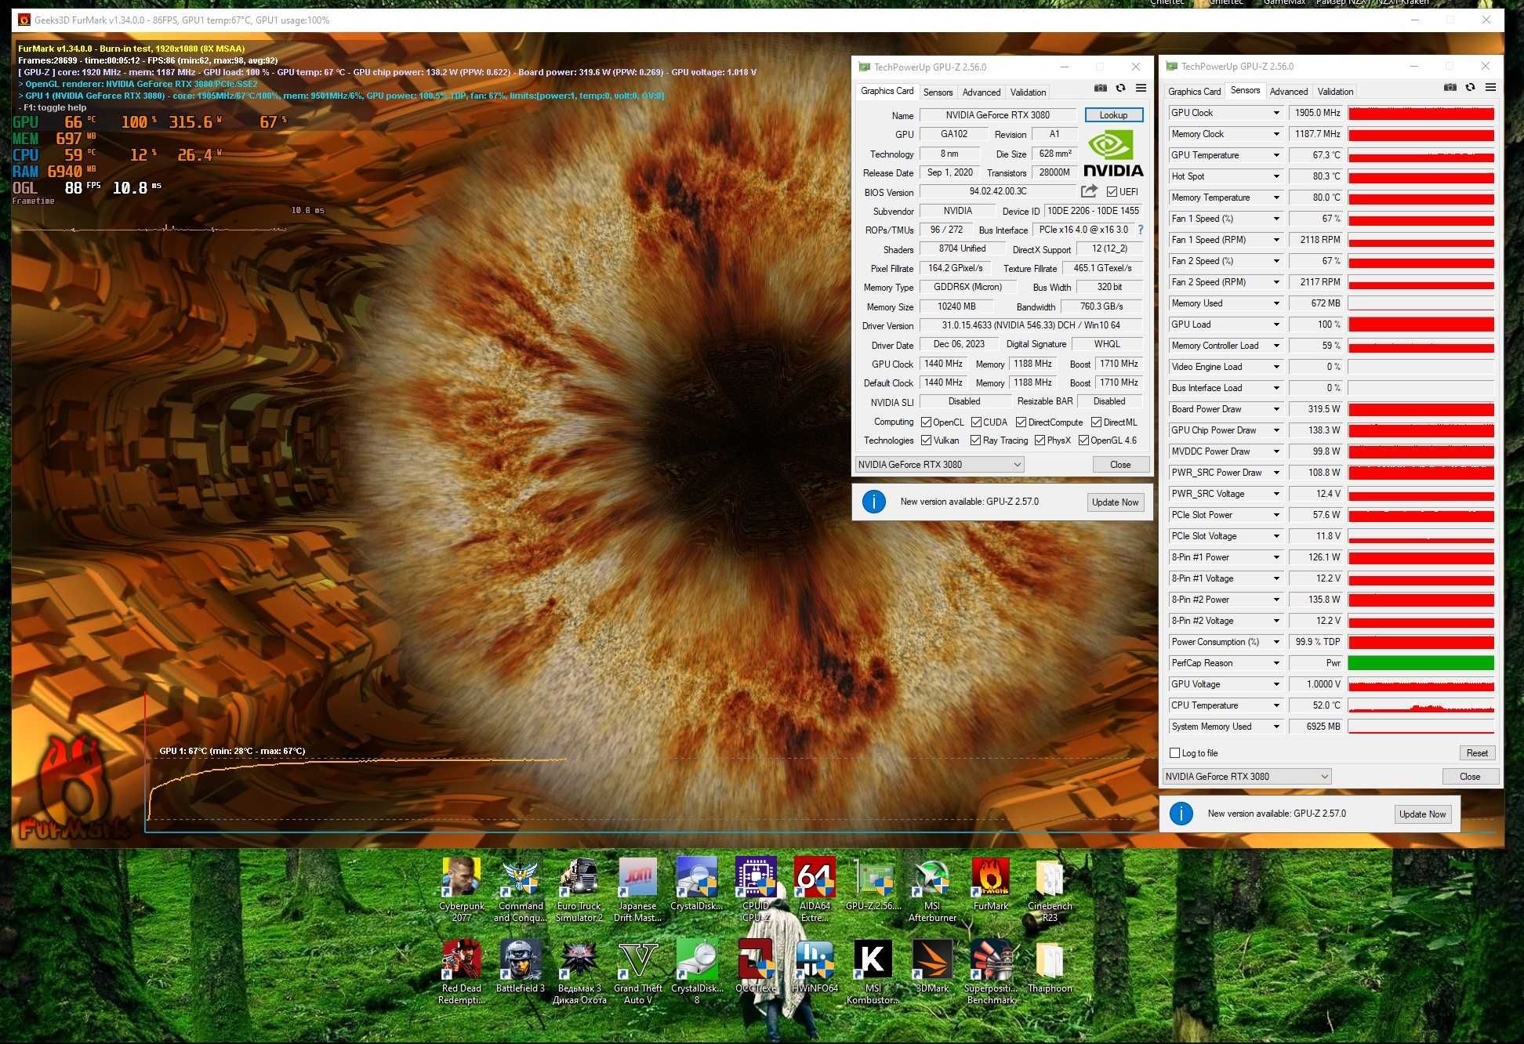
Task: Open GPU-Z 2.56 desktop shortcut
Action: tap(873, 884)
